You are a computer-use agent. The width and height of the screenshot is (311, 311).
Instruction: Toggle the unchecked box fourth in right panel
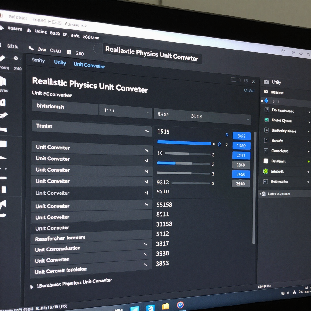tap(266, 140)
